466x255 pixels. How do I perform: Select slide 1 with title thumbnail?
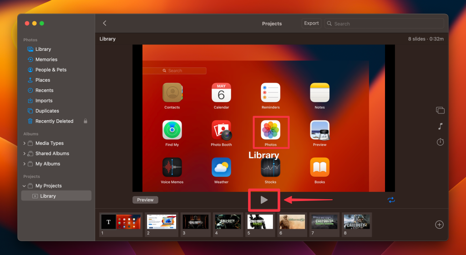tap(121, 225)
